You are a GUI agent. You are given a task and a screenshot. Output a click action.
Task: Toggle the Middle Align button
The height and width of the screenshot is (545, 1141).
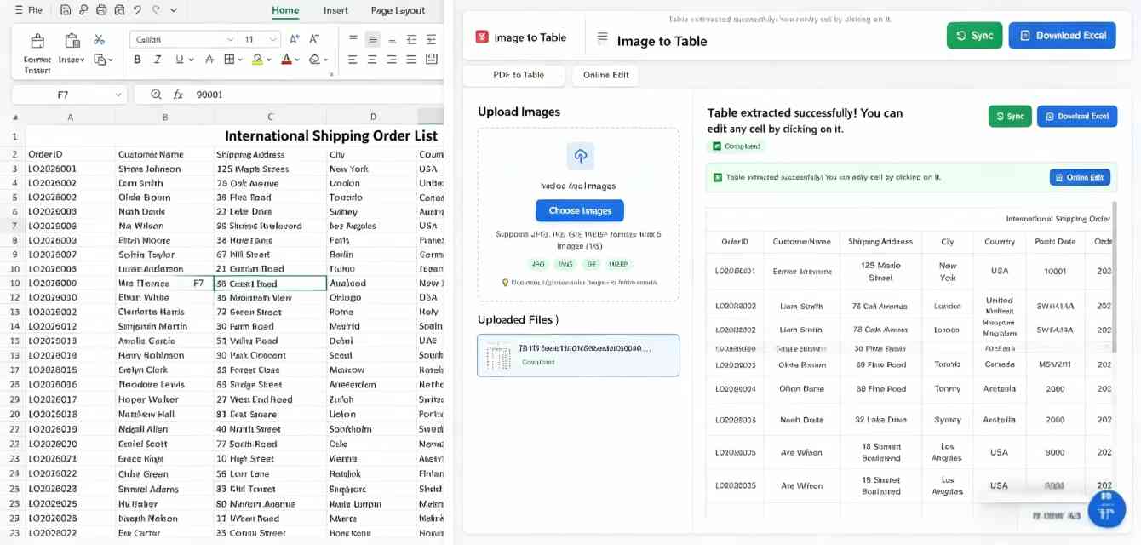click(373, 39)
